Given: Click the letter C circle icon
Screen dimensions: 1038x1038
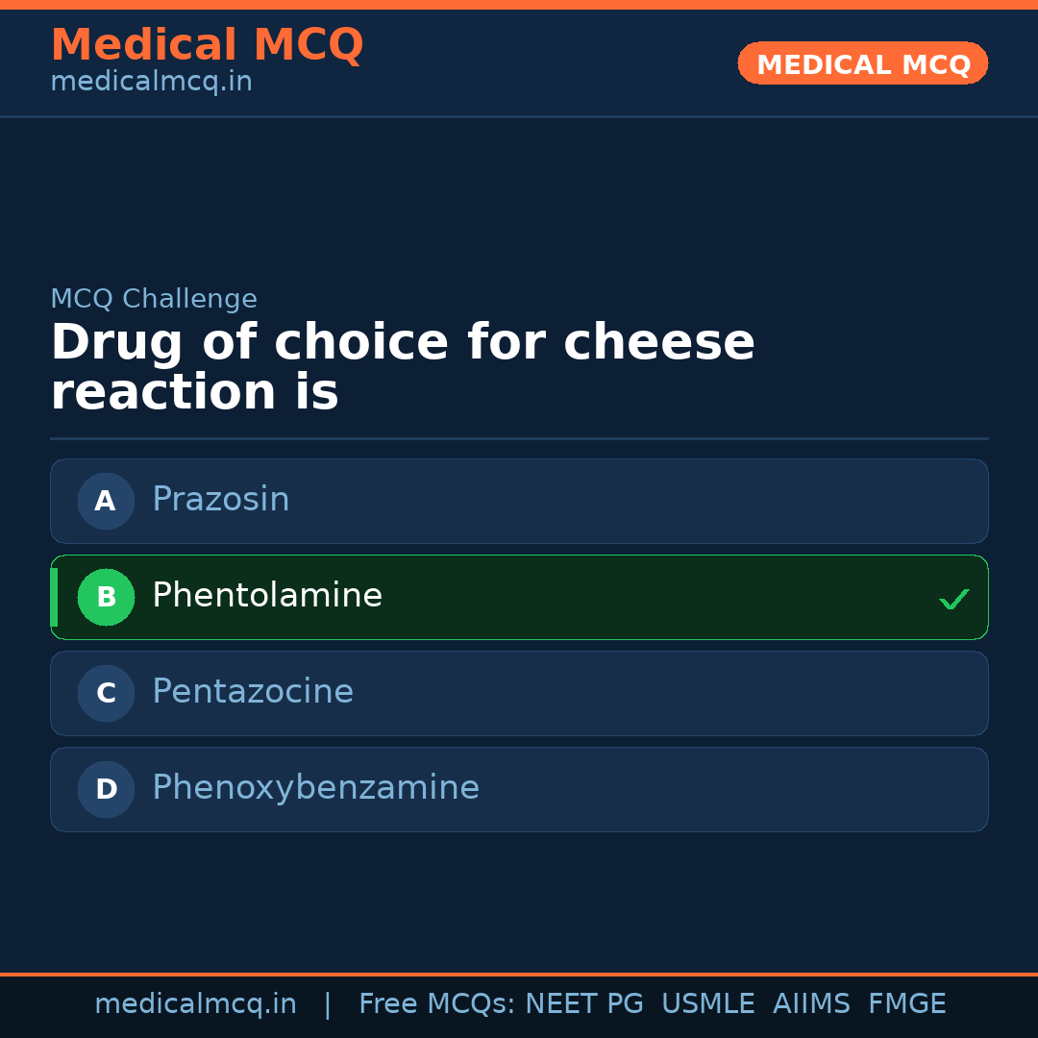Looking at the screenshot, I should point(106,693).
